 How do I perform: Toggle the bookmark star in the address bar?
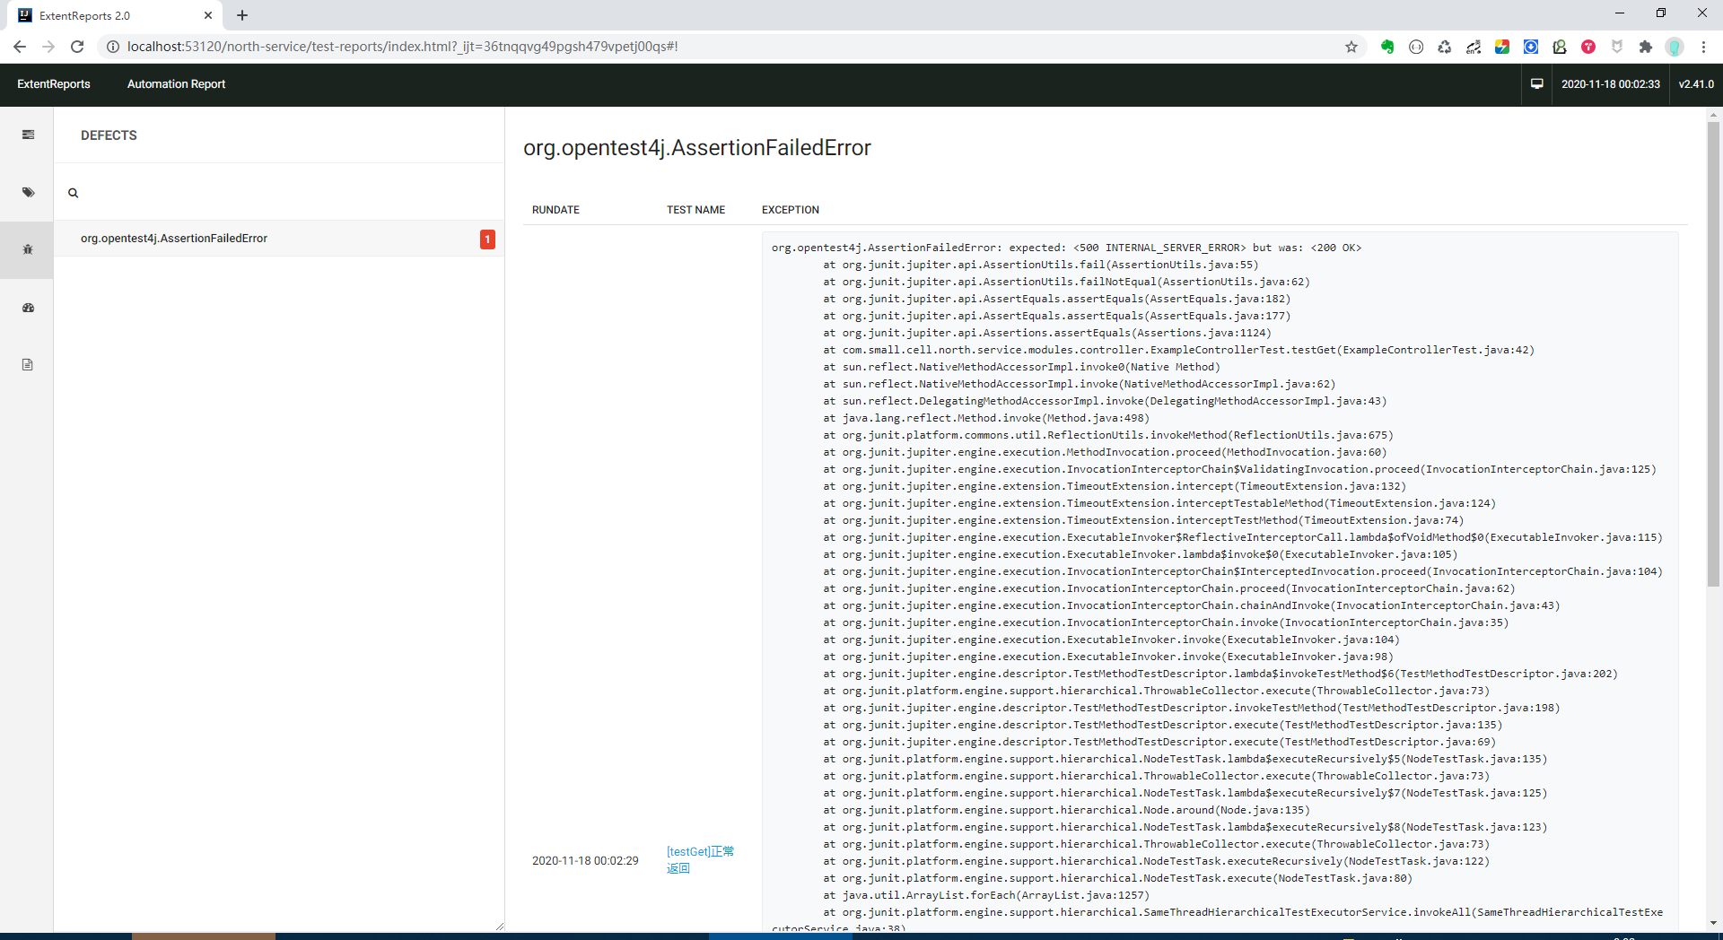point(1351,46)
